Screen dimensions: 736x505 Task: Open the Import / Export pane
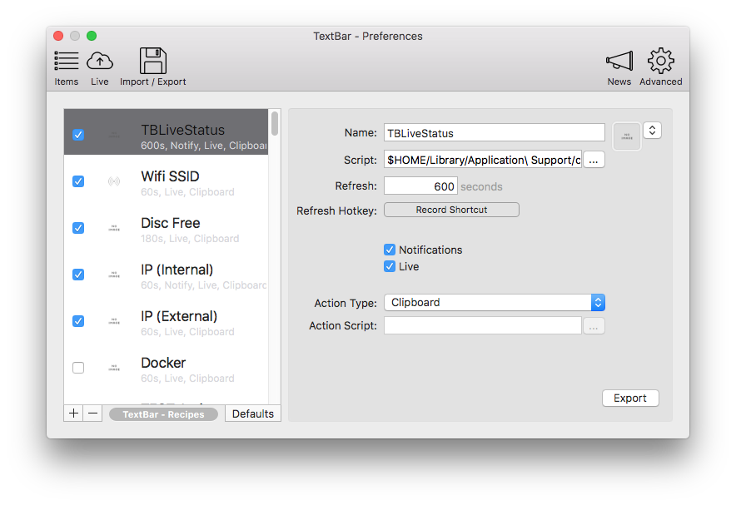[x=152, y=67]
